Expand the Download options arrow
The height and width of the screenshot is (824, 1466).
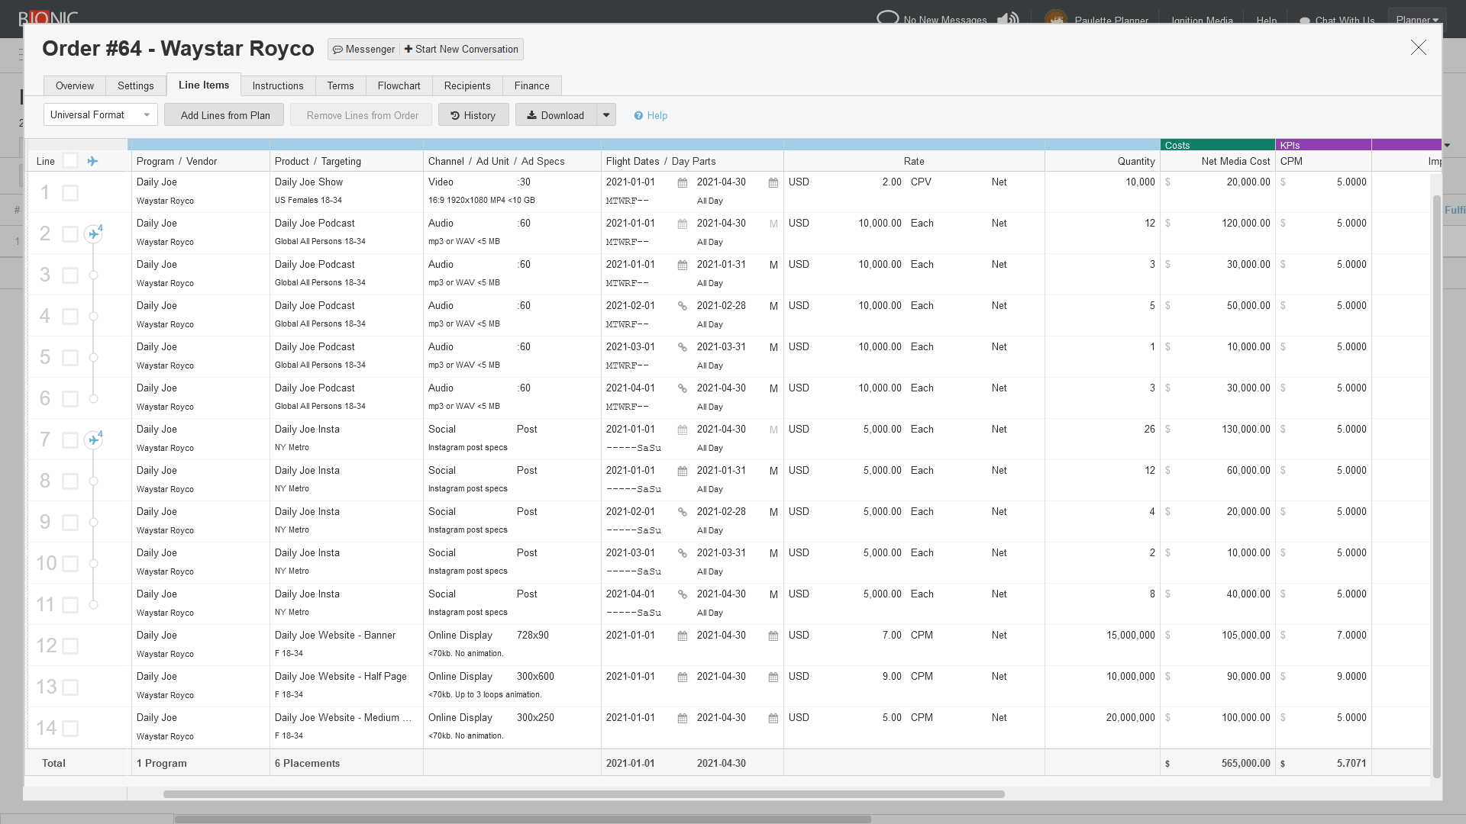pos(606,115)
